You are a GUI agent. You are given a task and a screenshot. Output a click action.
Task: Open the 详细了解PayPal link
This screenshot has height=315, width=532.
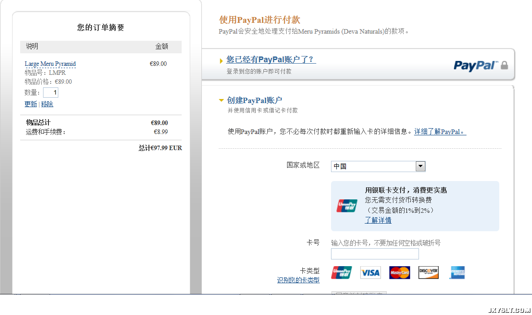pos(440,132)
